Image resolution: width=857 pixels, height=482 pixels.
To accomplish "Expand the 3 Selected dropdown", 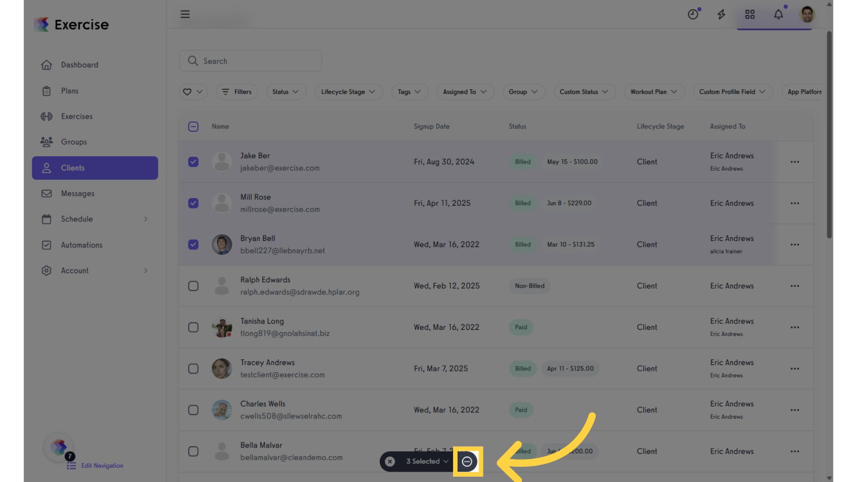I will (x=427, y=461).
